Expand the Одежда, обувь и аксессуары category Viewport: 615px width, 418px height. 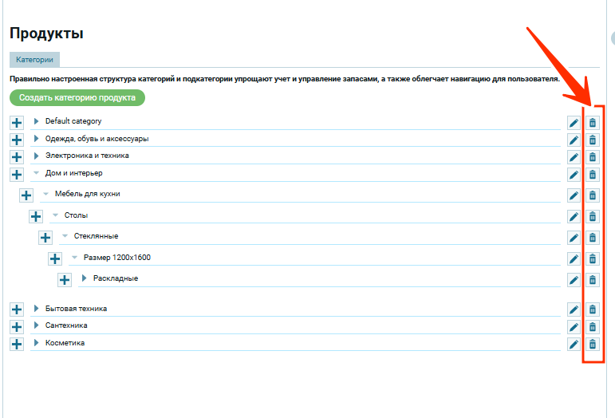pos(37,139)
